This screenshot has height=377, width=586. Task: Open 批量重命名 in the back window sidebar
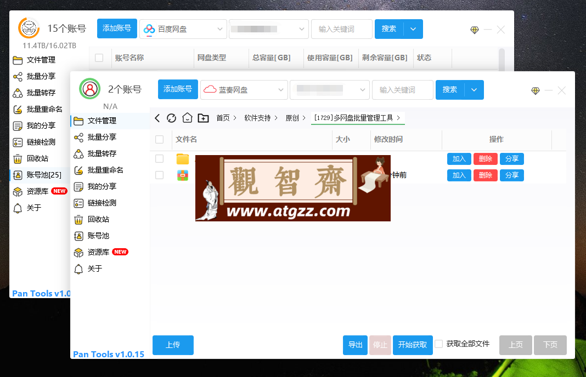point(41,110)
